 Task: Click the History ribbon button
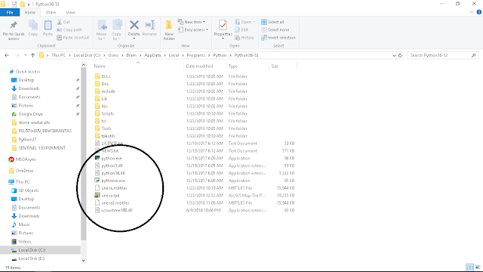(x=245, y=38)
